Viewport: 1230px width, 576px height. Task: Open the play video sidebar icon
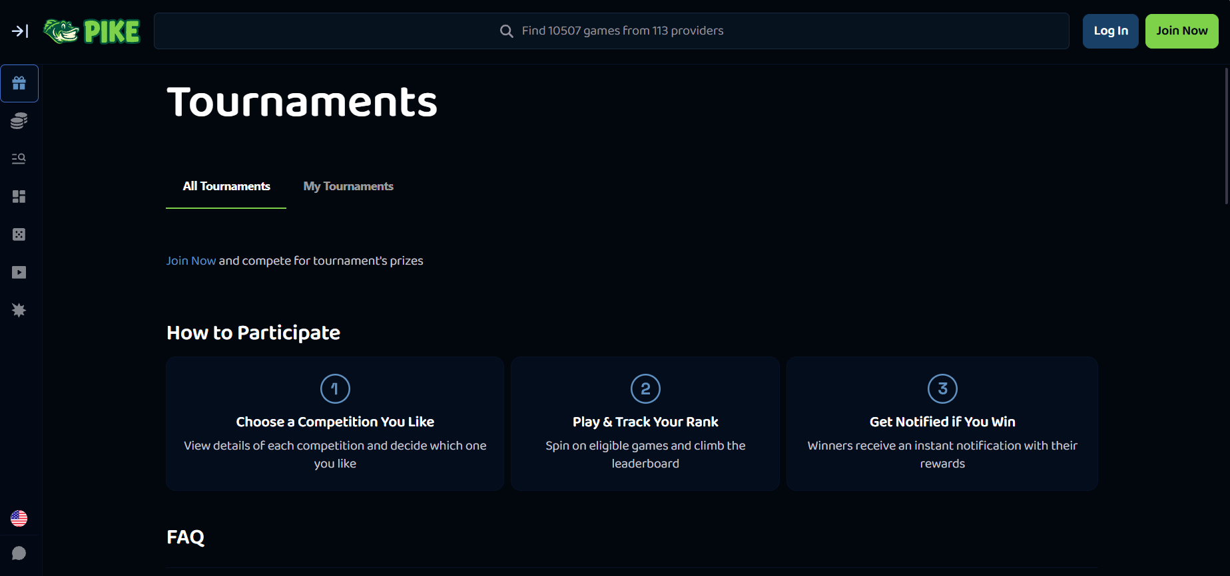click(x=19, y=272)
